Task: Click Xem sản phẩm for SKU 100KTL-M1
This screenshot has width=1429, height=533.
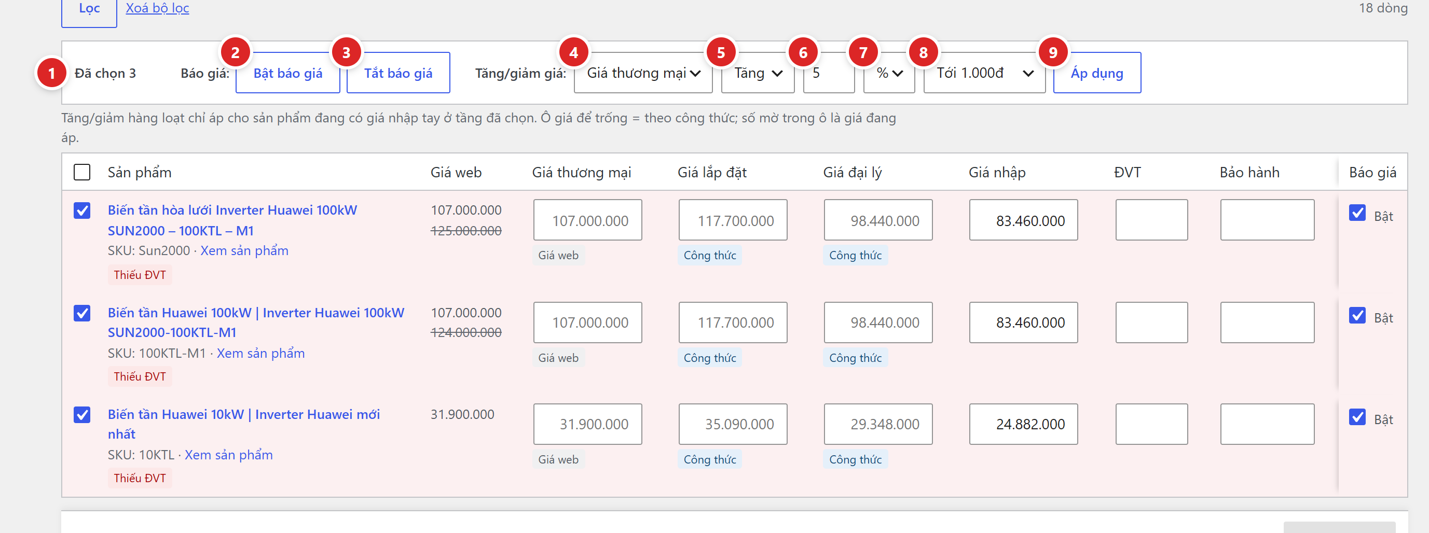Action: point(260,354)
